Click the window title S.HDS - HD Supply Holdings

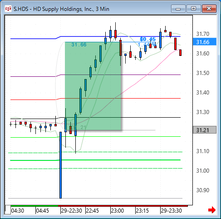[x=61, y=9]
